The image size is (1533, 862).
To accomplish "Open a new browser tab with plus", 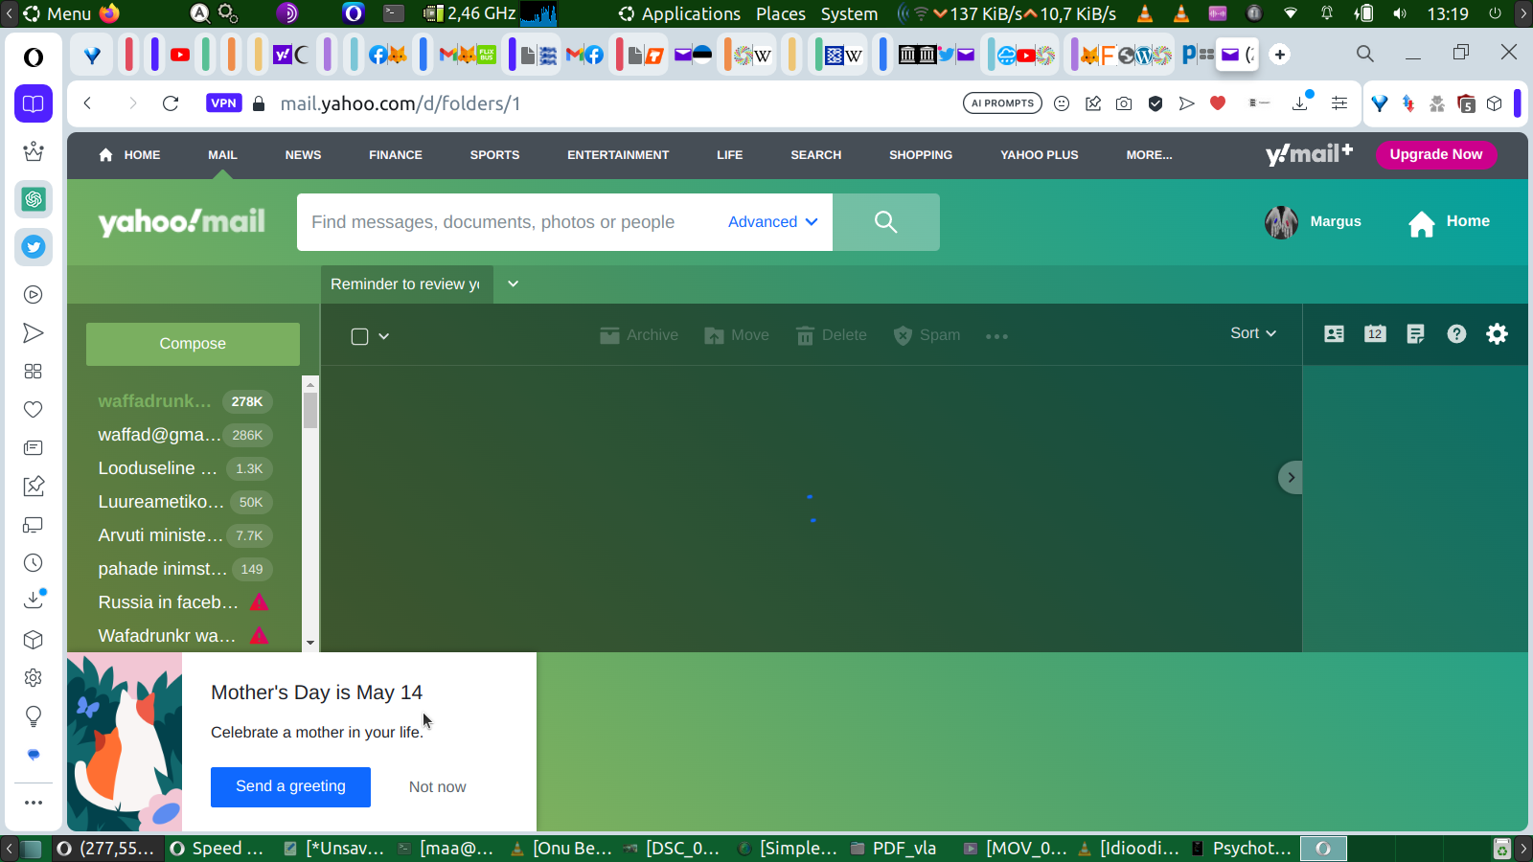I will coord(1280,55).
